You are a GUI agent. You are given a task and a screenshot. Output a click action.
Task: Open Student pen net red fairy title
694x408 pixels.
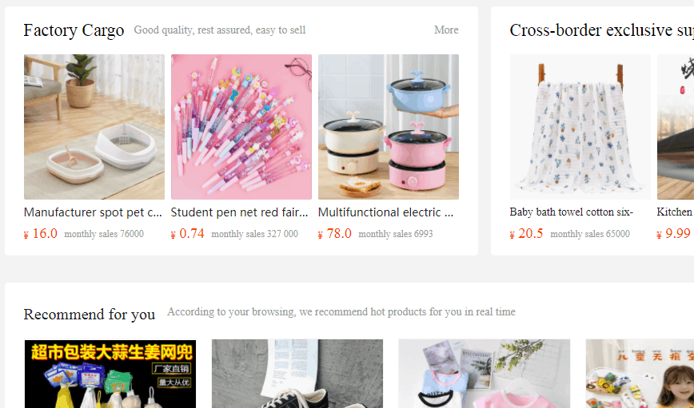click(239, 212)
